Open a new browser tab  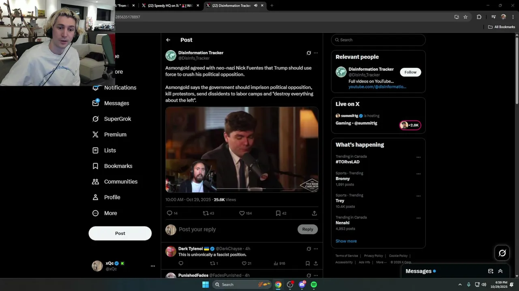pos(272,6)
